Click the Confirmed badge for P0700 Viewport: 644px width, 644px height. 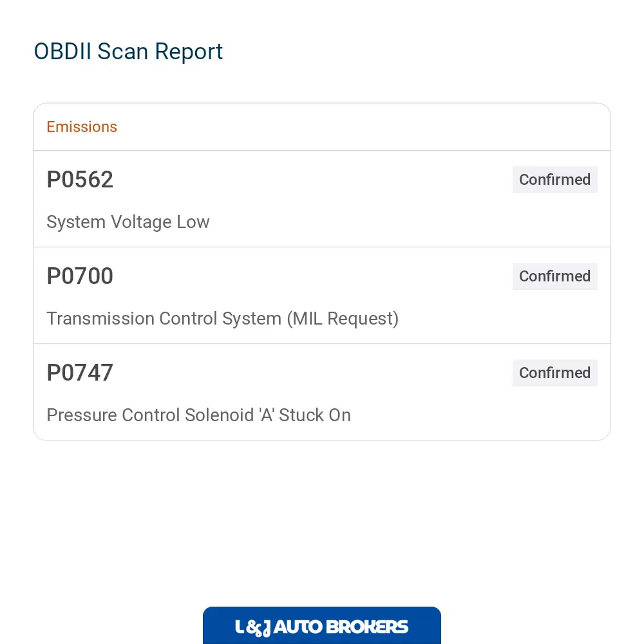(x=554, y=276)
